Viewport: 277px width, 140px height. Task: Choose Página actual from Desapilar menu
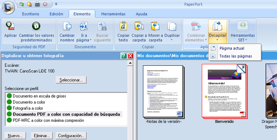(x=235, y=48)
